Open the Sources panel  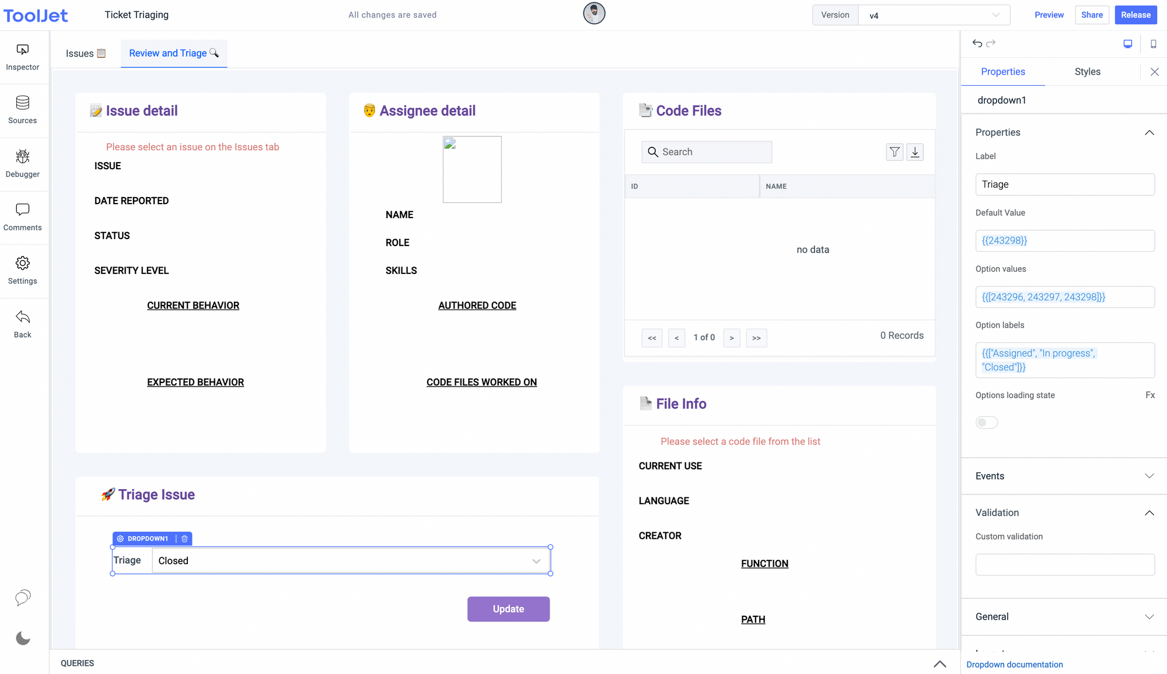(22, 110)
